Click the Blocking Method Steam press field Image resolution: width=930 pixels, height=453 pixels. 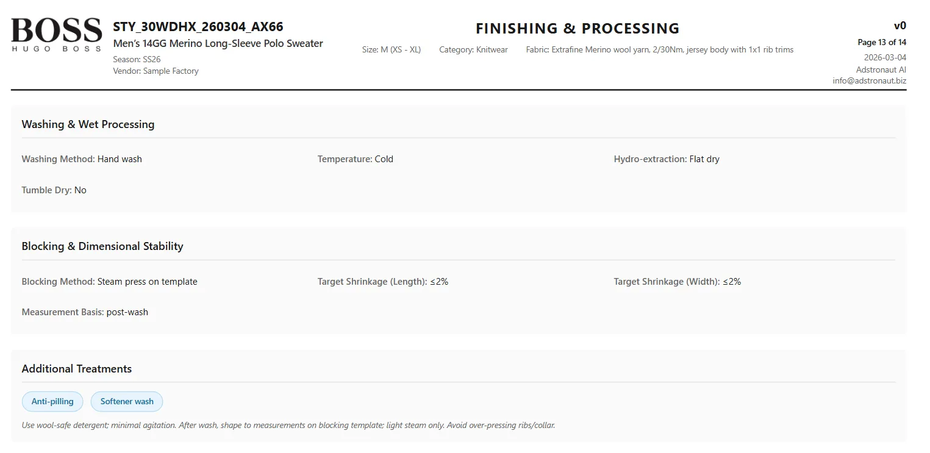tap(110, 282)
